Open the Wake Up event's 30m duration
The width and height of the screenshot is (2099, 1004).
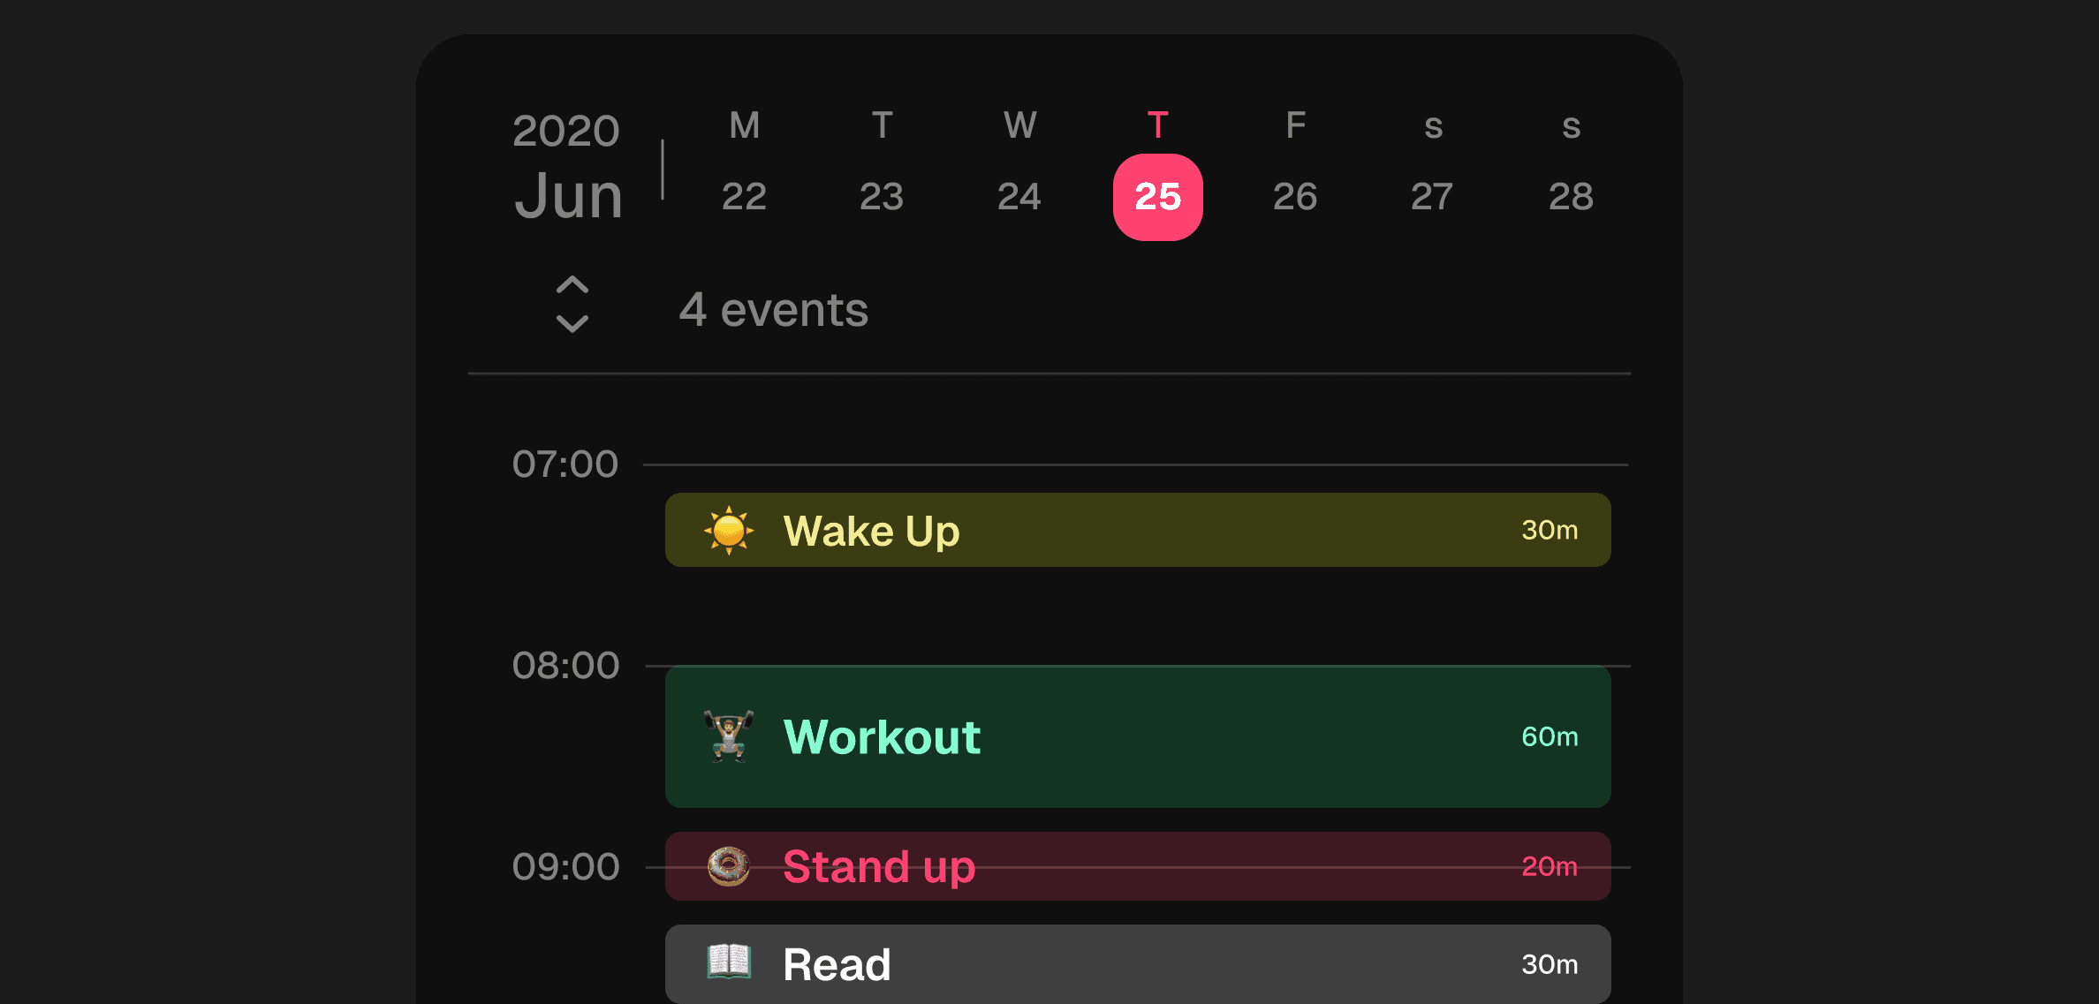(1550, 530)
